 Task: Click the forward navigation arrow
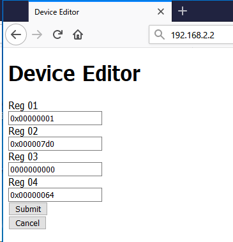(x=37, y=34)
